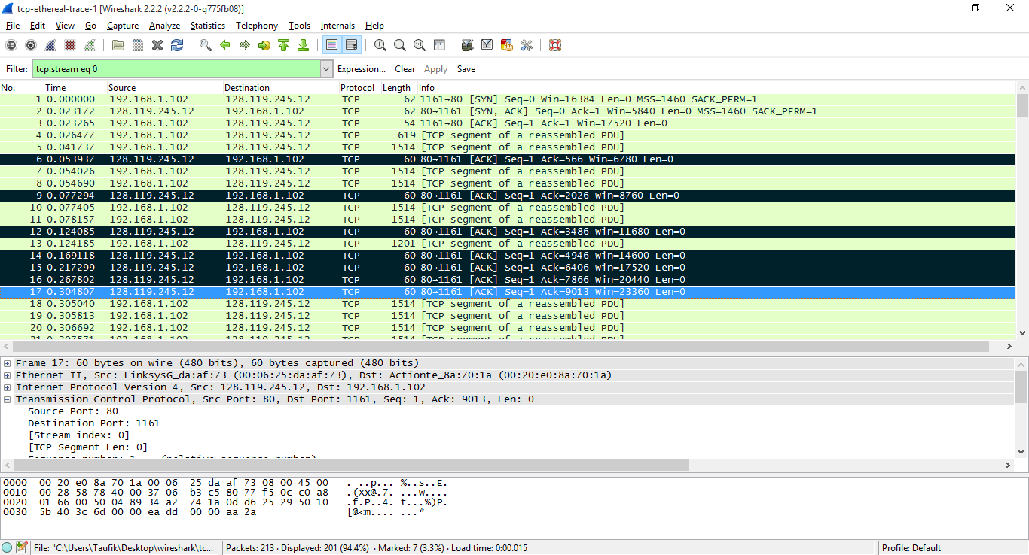Toggle packet list colorization
Image resolution: width=1029 pixels, height=555 pixels.
click(331, 45)
